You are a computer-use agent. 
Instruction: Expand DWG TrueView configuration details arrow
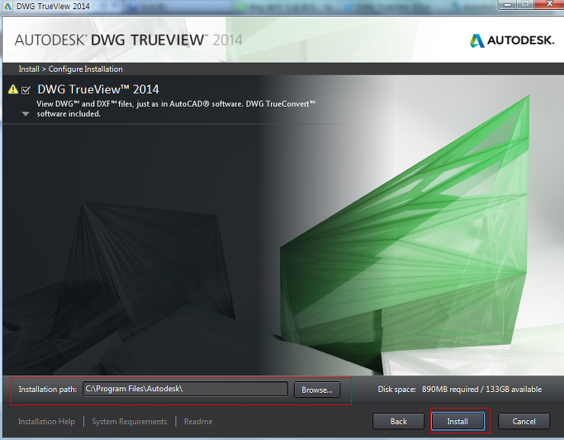[x=26, y=114]
